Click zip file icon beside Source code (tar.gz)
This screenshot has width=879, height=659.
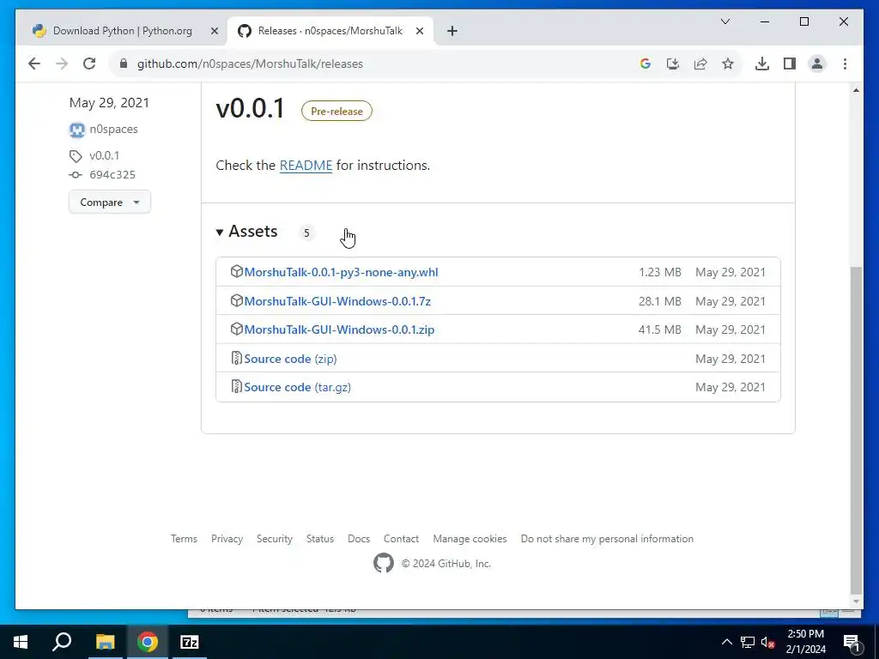(237, 387)
